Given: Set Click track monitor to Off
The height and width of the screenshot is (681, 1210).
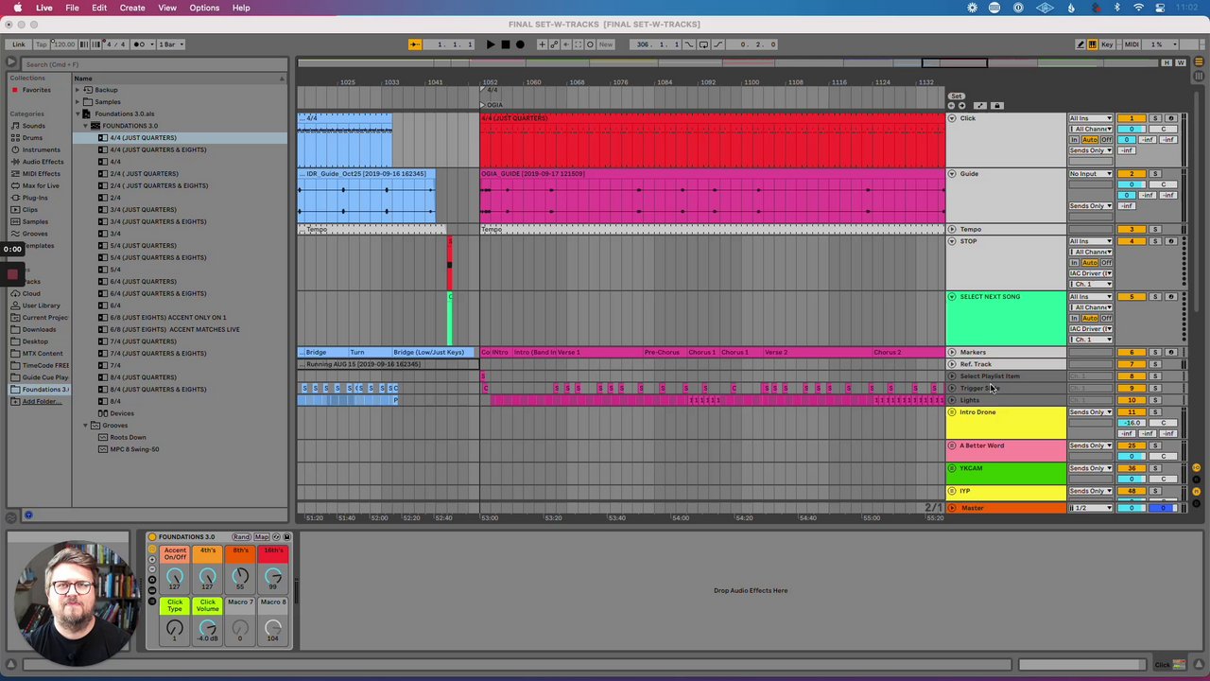Looking at the screenshot, I should (1107, 140).
